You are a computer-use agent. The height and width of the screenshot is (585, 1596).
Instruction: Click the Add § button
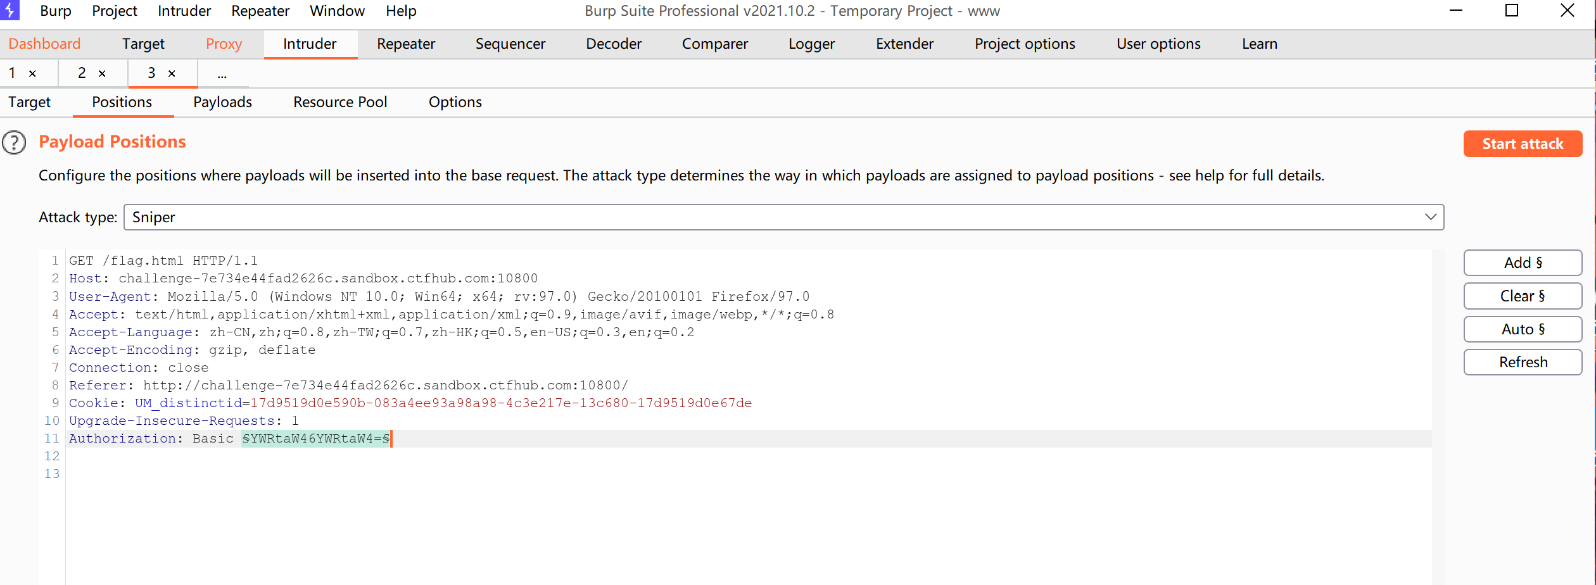(1523, 263)
